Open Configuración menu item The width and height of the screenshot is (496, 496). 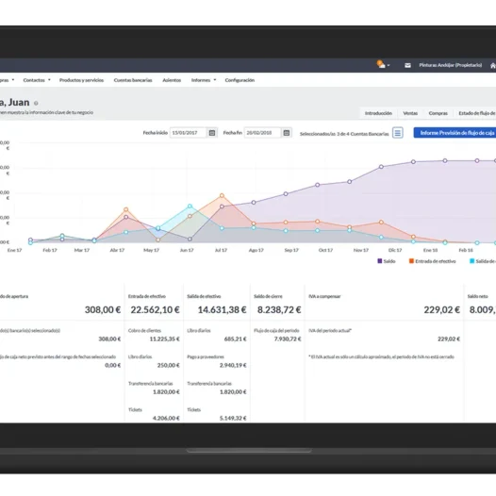pos(240,80)
